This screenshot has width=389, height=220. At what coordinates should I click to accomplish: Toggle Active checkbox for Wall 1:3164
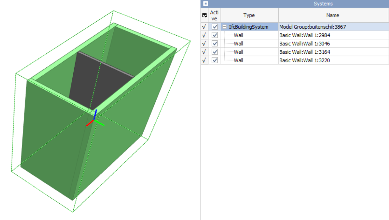pyautogui.click(x=214, y=52)
